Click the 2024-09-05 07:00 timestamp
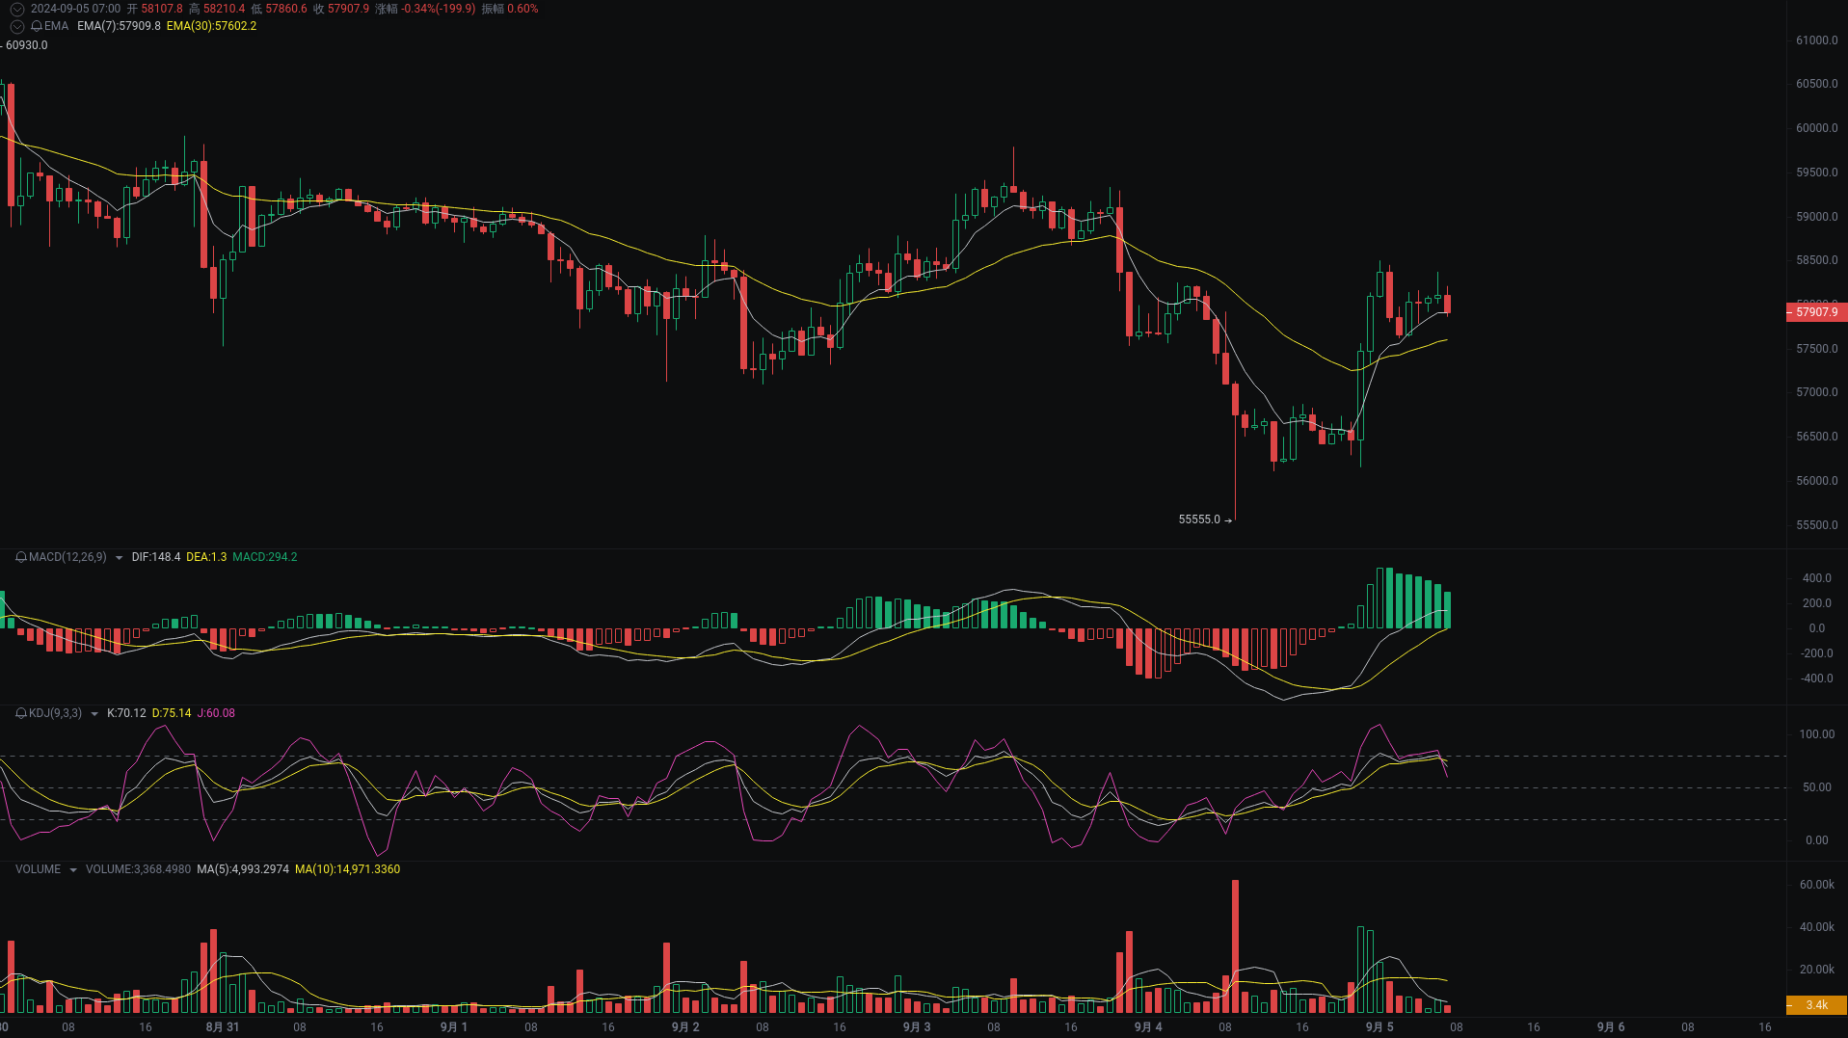Image resolution: width=1848 pixels, height=1038 pixels. tap(75, 9)
